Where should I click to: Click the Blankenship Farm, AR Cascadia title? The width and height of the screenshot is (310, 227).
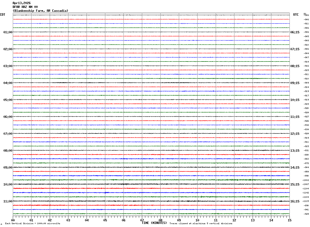click(40, 11)
